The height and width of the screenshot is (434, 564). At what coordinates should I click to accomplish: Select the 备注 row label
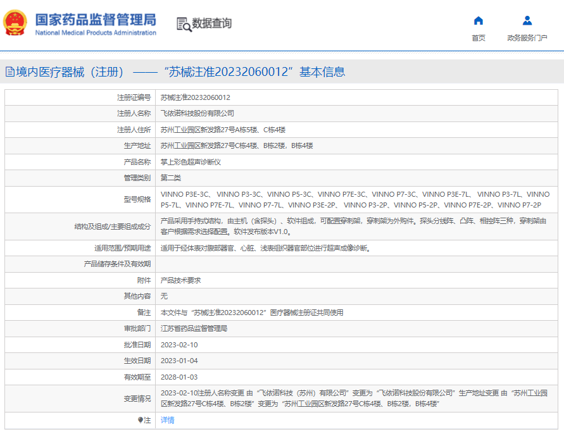pyautogui.click(x=144, y=313)
